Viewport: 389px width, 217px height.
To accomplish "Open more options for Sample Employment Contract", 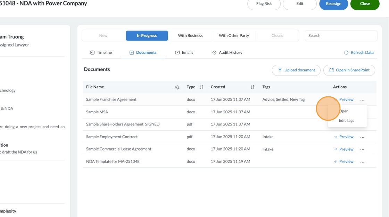I will point(362,137).
